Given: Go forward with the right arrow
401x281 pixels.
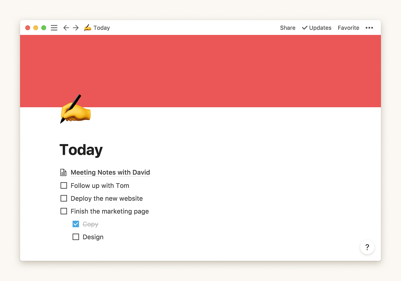Looking at the screenshot, I should (76, 28).
